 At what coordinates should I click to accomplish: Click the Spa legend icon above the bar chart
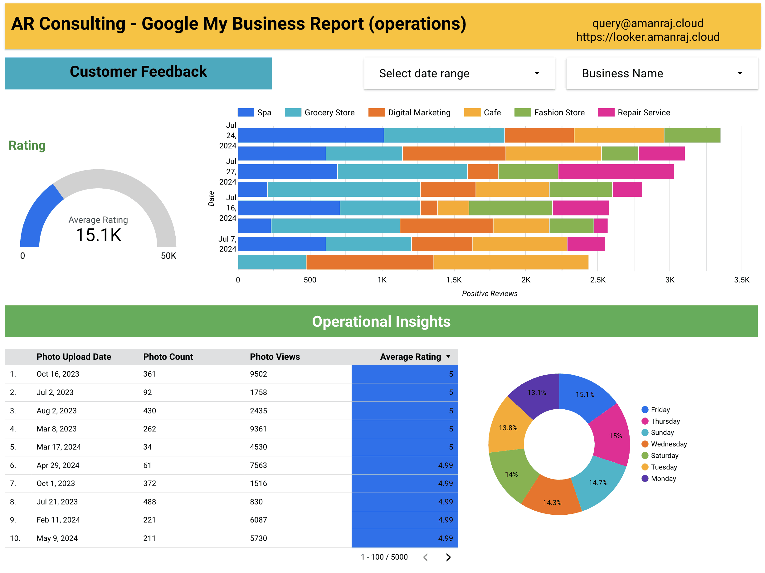tap(246, 112)
